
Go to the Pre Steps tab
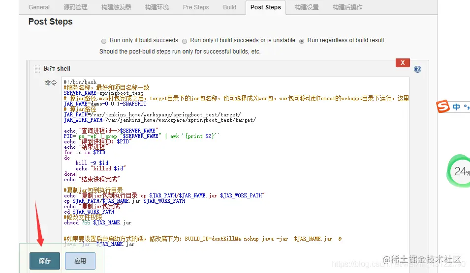pos(196,7)
